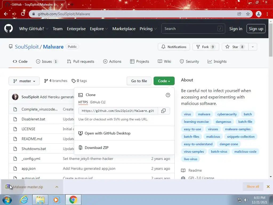Select the HTTPS clone tab
The height and width of the screenshot is (205, 273).
coord(83,102)
